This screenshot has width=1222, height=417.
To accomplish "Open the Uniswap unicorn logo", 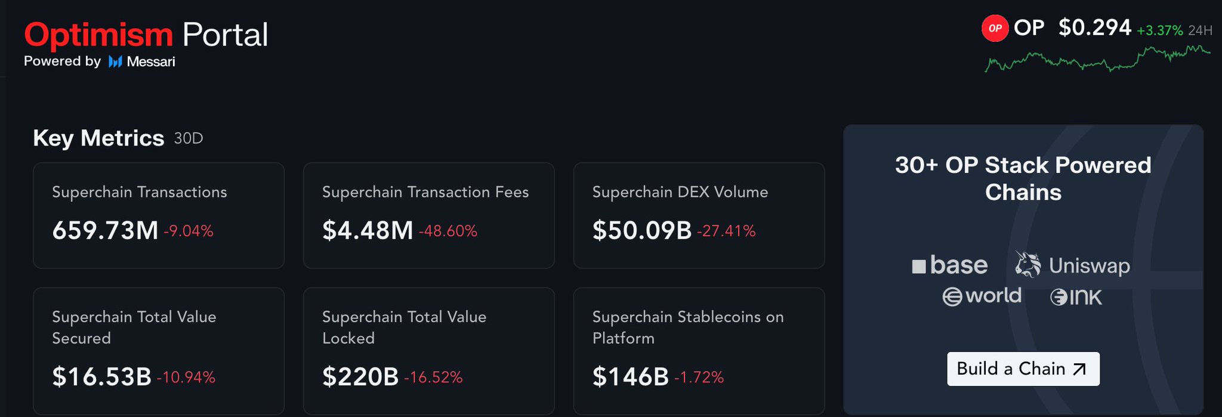I will pos(1027,264).
